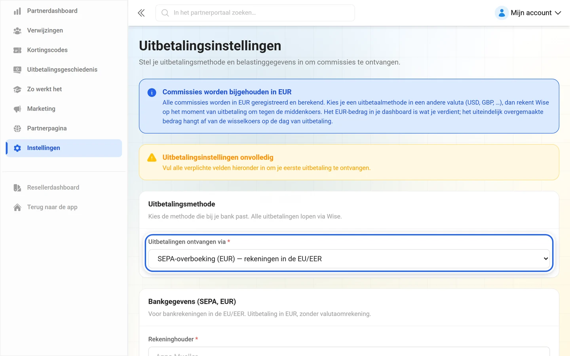Open Partnerpagina in sidebar
This screenshot has width=570, height=356.
pos(64,129)
